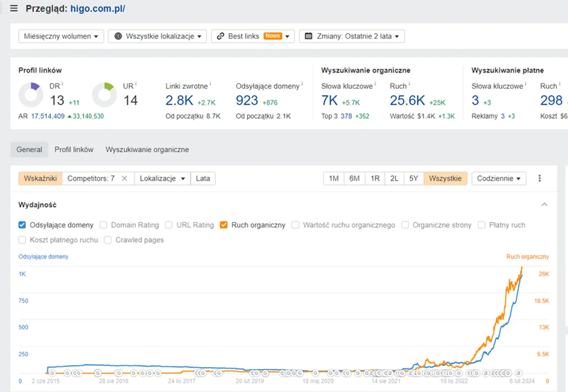
Task: Enable Domain Rating checkbox
Action: tap(104, 225)
